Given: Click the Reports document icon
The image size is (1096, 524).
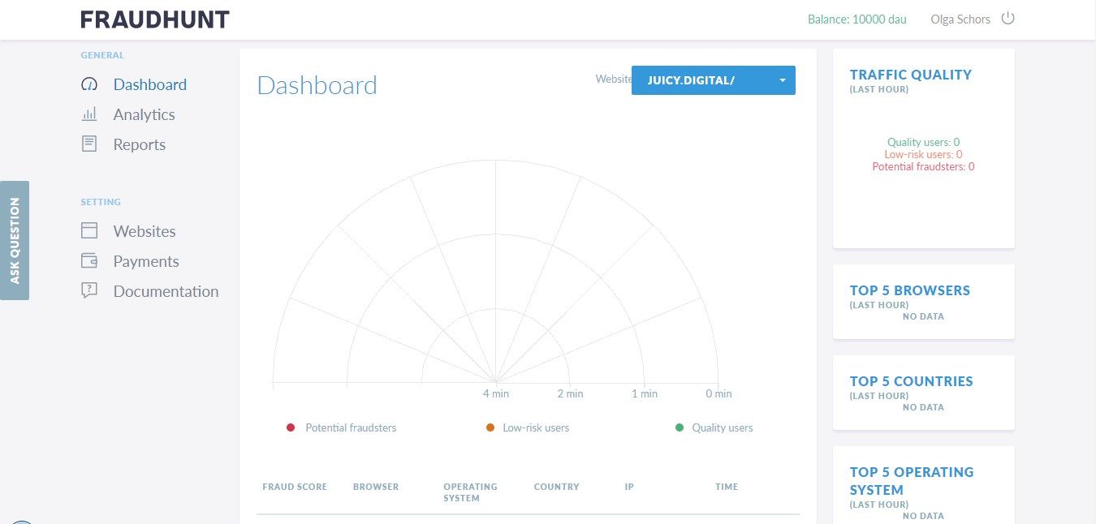Looking at the screenshot, I should coord(88,144).
